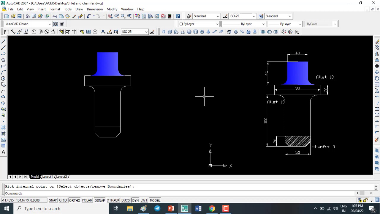This screenshot has height=214, width=380.
Task: Click the Model tab
Action: coord(35,177)
